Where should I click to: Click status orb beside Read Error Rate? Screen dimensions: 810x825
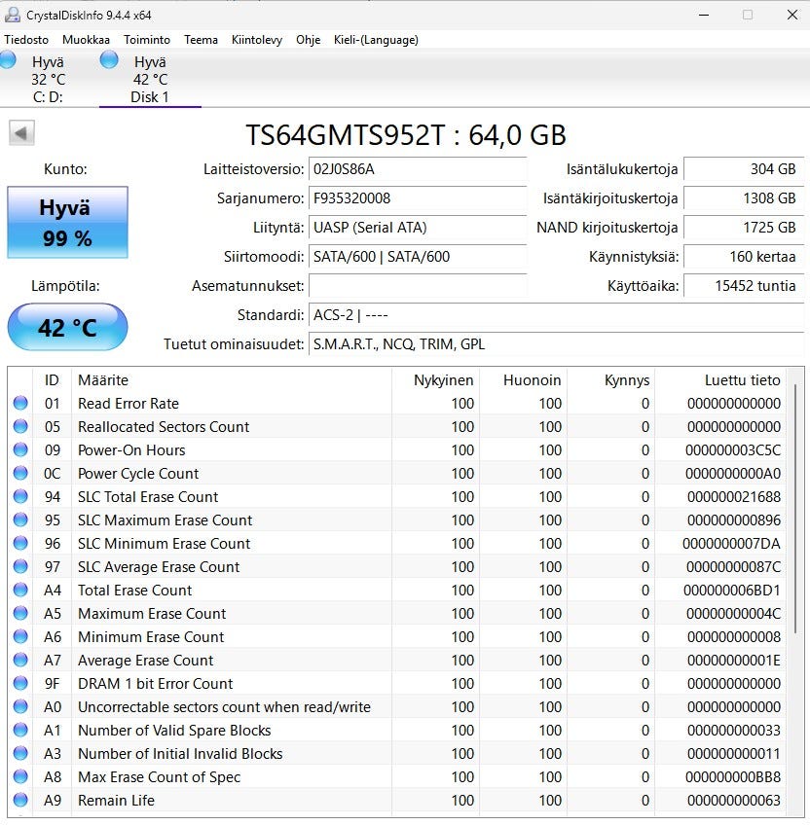click(20, 404)
